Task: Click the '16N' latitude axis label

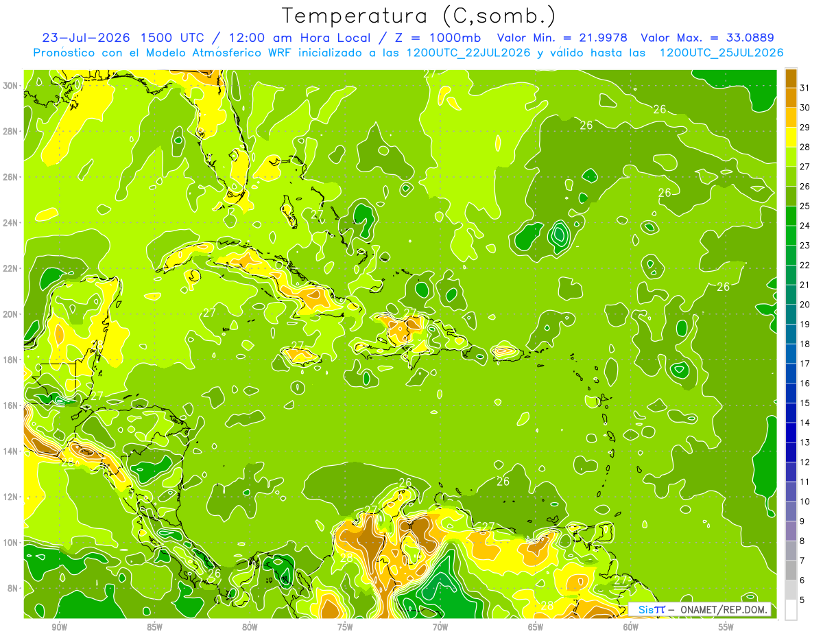Action: 12,405
